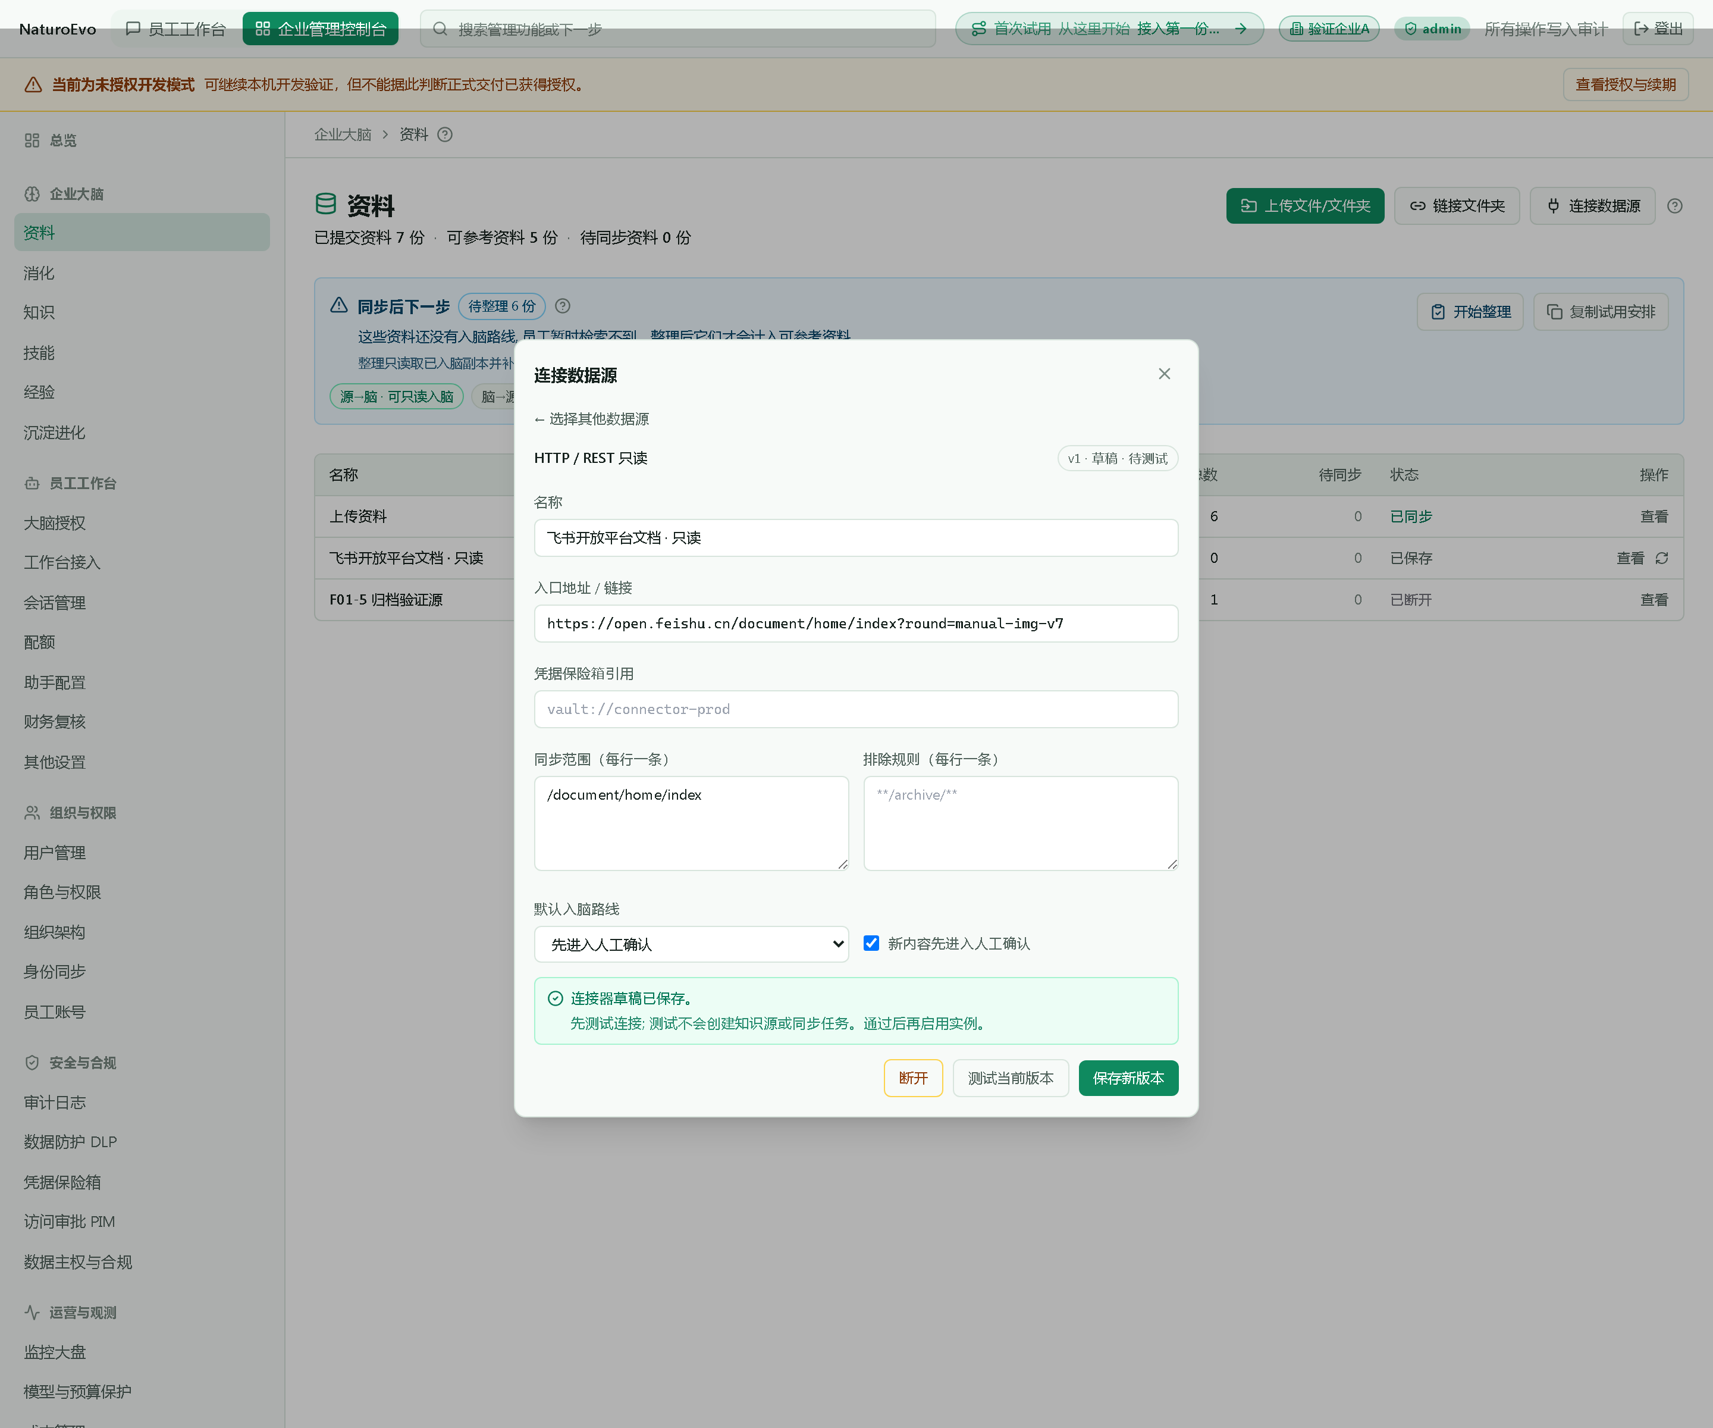Click 上传文件/文件夹 button
Screen dimensions: 1713x1428
coord(1305,206)
